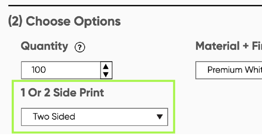Decrease quantity with the down arrow

(106, 75)
